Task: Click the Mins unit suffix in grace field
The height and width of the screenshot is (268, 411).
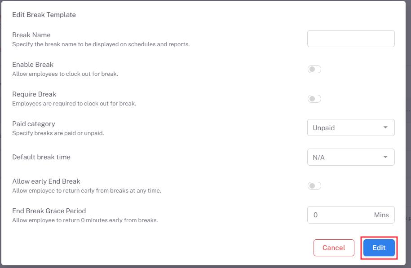Action: pos(381,215)
